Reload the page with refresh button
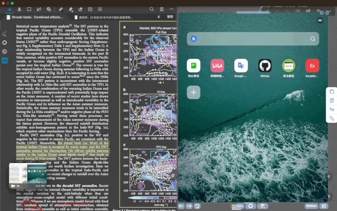This screenshot has height=211, width=337. pyautogui.click(x=197, y=206)
